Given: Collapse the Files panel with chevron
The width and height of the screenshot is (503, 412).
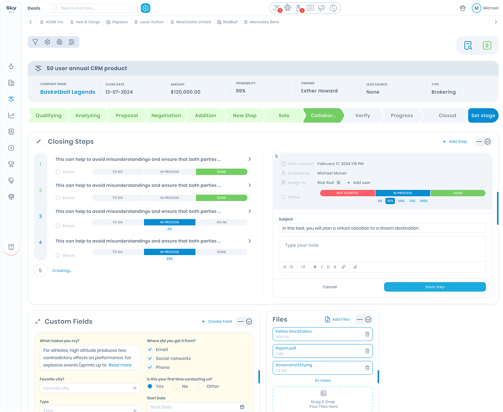Looking at the screenshot, I should [368, 319].
